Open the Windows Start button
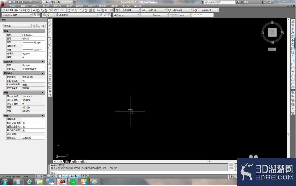 [x=4, y=182]
